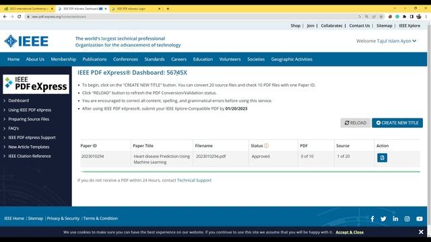The image size is (431, 242).
Task: Open the IEEE Xplore link at top
Action: (409, 26)
